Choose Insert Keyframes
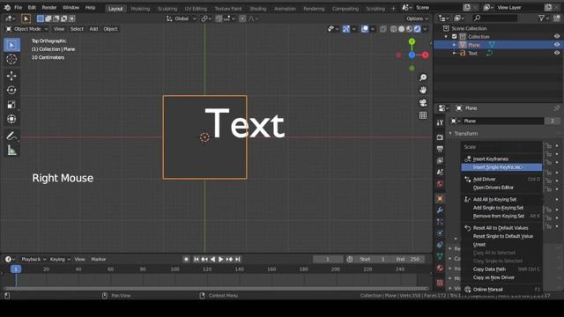This screenshot has height=317, width=564. (501, 158)
